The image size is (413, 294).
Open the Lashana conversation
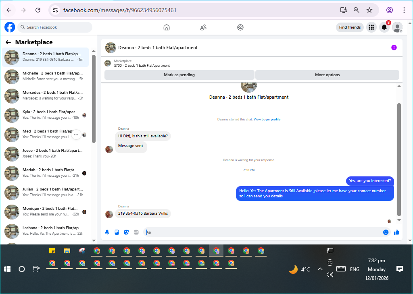[x=45, y=231]
